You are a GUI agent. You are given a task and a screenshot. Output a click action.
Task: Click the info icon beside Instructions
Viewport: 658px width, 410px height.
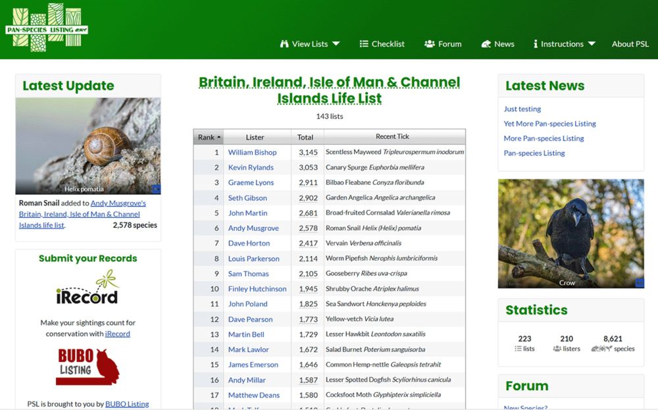(x=536, y=43)
